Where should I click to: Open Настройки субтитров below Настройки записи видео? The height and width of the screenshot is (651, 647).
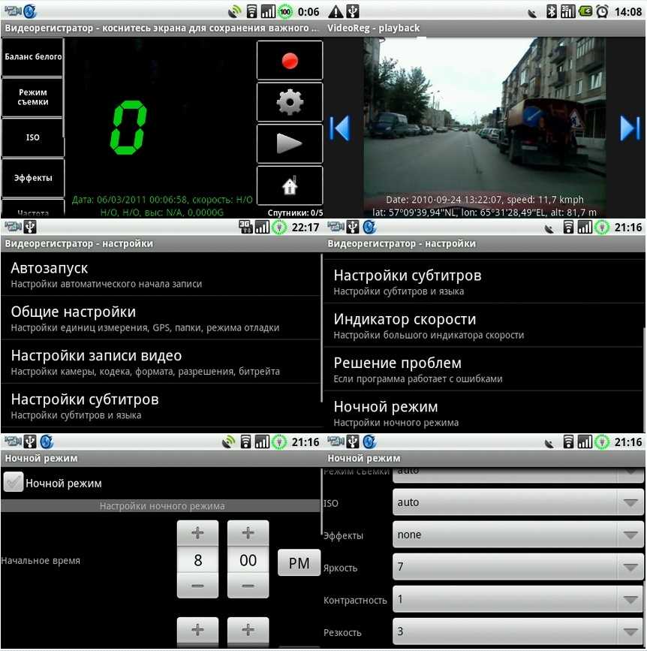161,405
